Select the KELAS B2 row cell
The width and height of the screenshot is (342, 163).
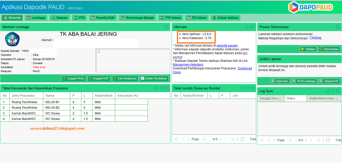[x=57, y=108]
